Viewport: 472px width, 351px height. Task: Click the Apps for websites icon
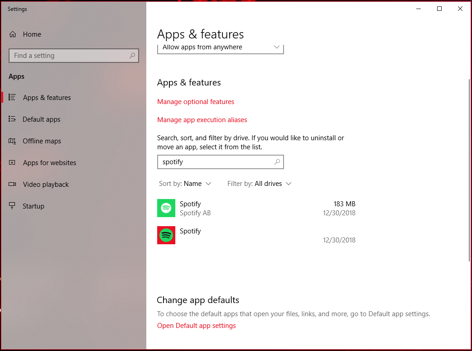tap(12, 162)
